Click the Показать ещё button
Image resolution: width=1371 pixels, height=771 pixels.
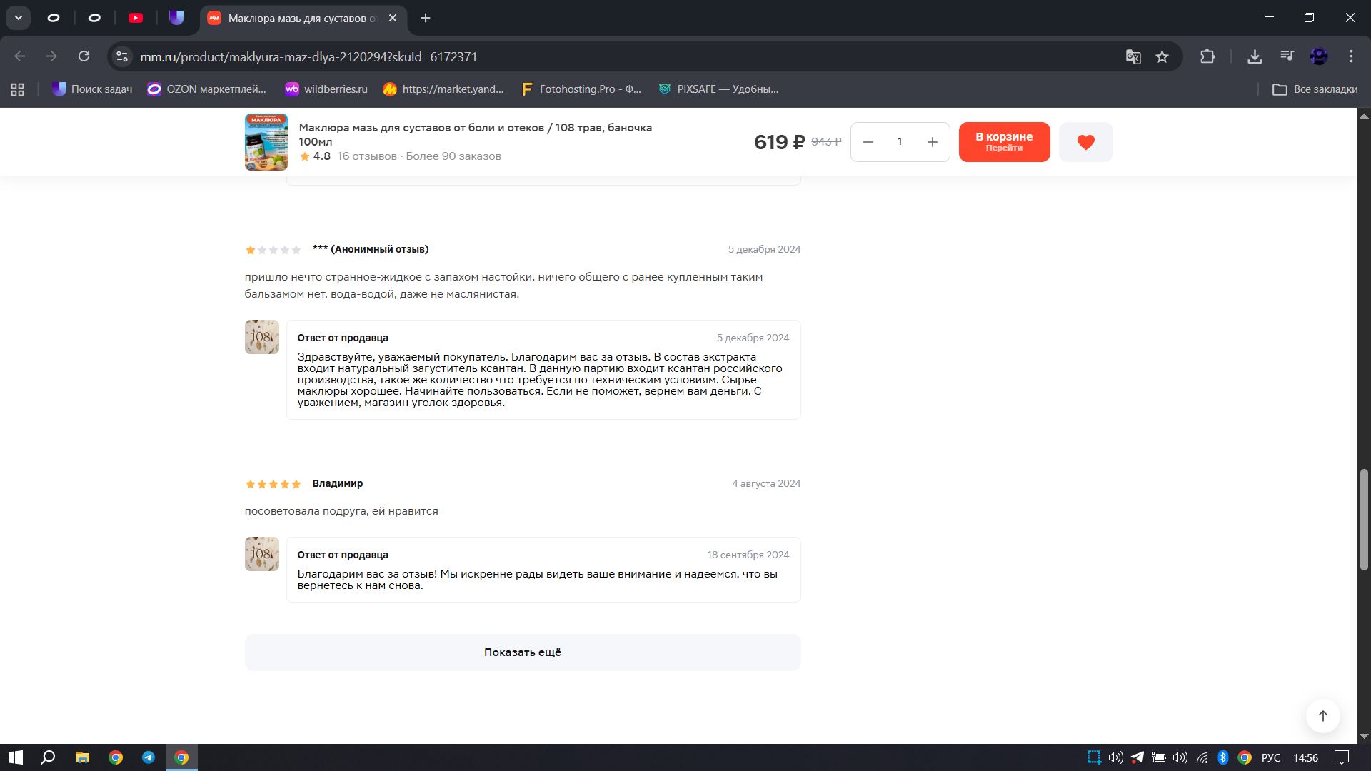point(522,652)
